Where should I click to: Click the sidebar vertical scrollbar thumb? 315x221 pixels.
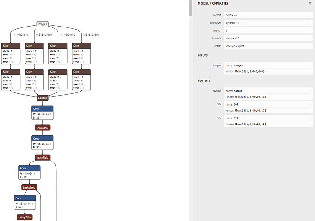click(x=190, y=46)
